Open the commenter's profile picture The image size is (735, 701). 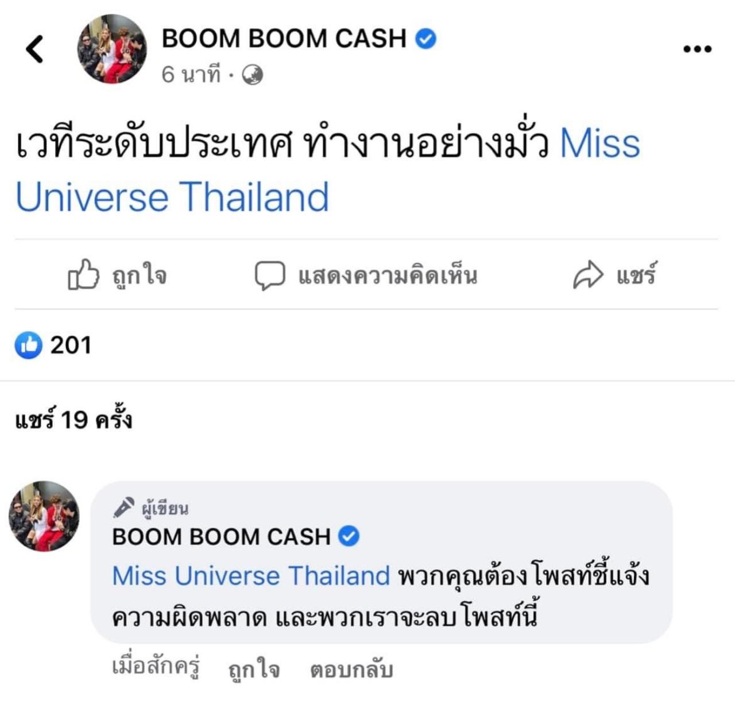point(44,516)
